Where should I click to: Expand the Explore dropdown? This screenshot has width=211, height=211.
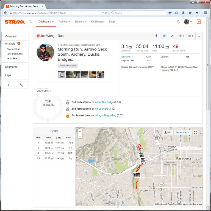[81, 22]
